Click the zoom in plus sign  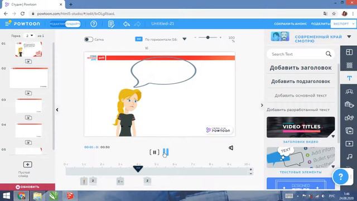pos(220,37)
